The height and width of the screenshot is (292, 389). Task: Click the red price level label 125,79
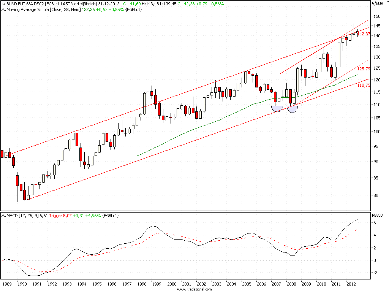(363, 70)
